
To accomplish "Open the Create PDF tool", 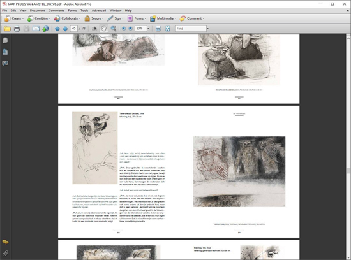I will tap(14, 18).
